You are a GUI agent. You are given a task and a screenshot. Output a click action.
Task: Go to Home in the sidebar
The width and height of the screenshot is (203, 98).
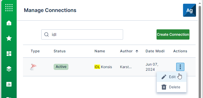9,23
